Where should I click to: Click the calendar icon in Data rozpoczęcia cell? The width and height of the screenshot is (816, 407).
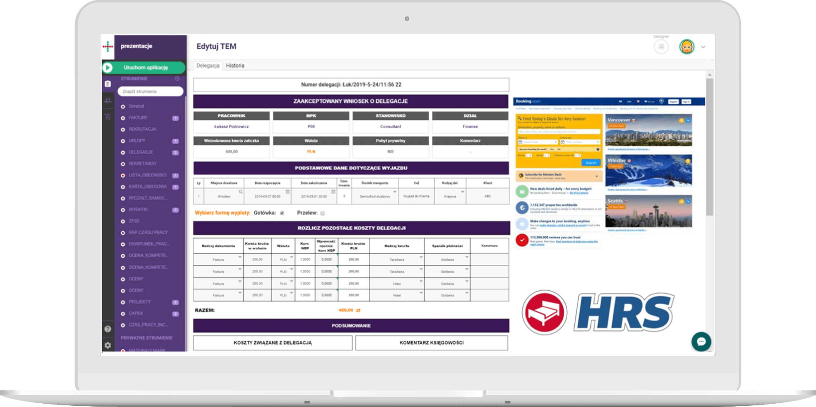[288, 192]
